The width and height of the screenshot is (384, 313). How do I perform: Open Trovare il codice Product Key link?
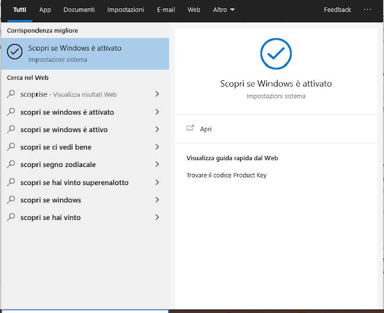click(226, 175)
